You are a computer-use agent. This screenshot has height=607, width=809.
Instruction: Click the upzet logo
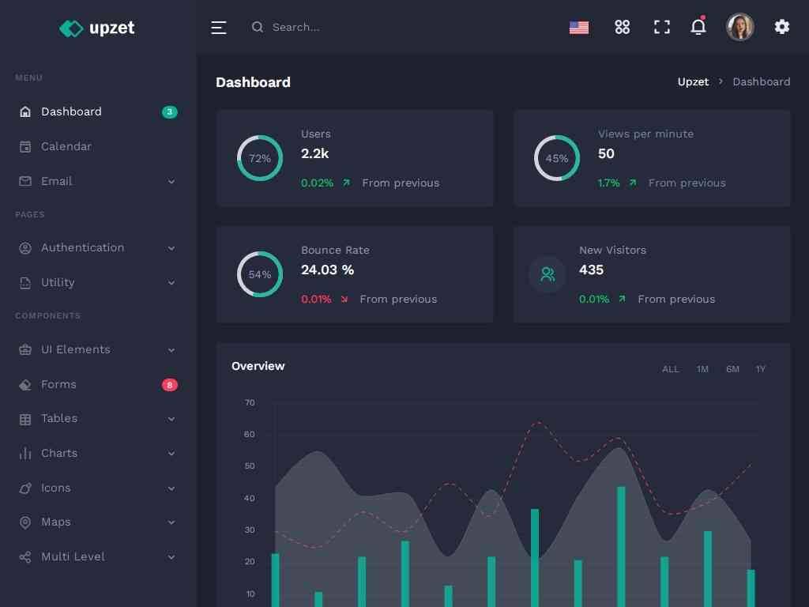pos(97,28)
